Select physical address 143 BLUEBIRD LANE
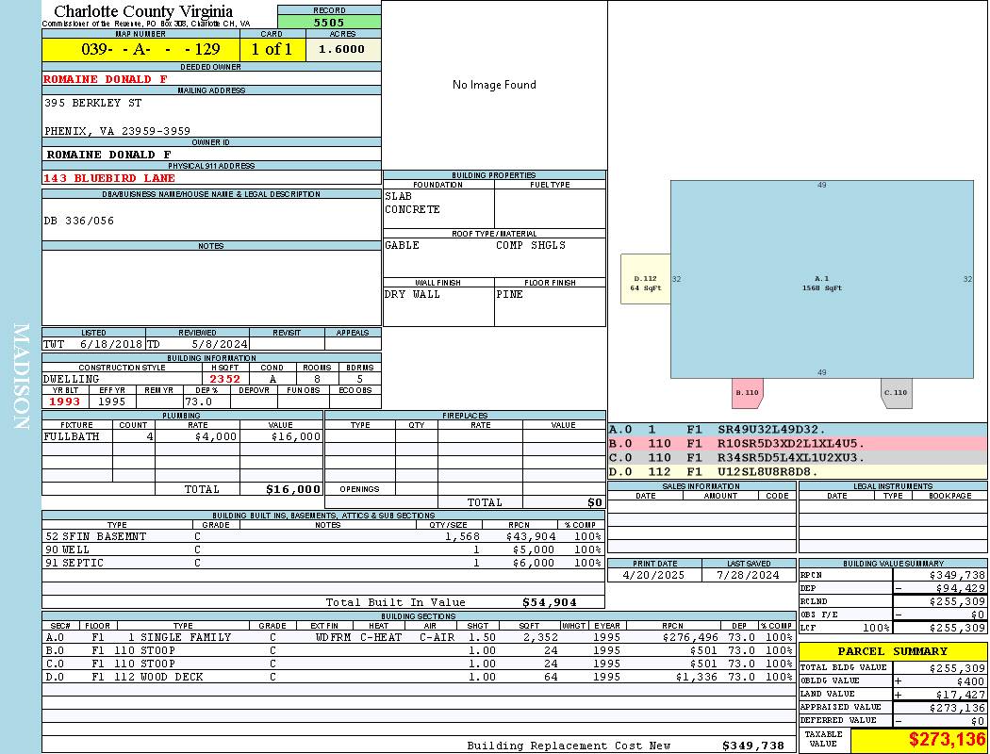 109,178
